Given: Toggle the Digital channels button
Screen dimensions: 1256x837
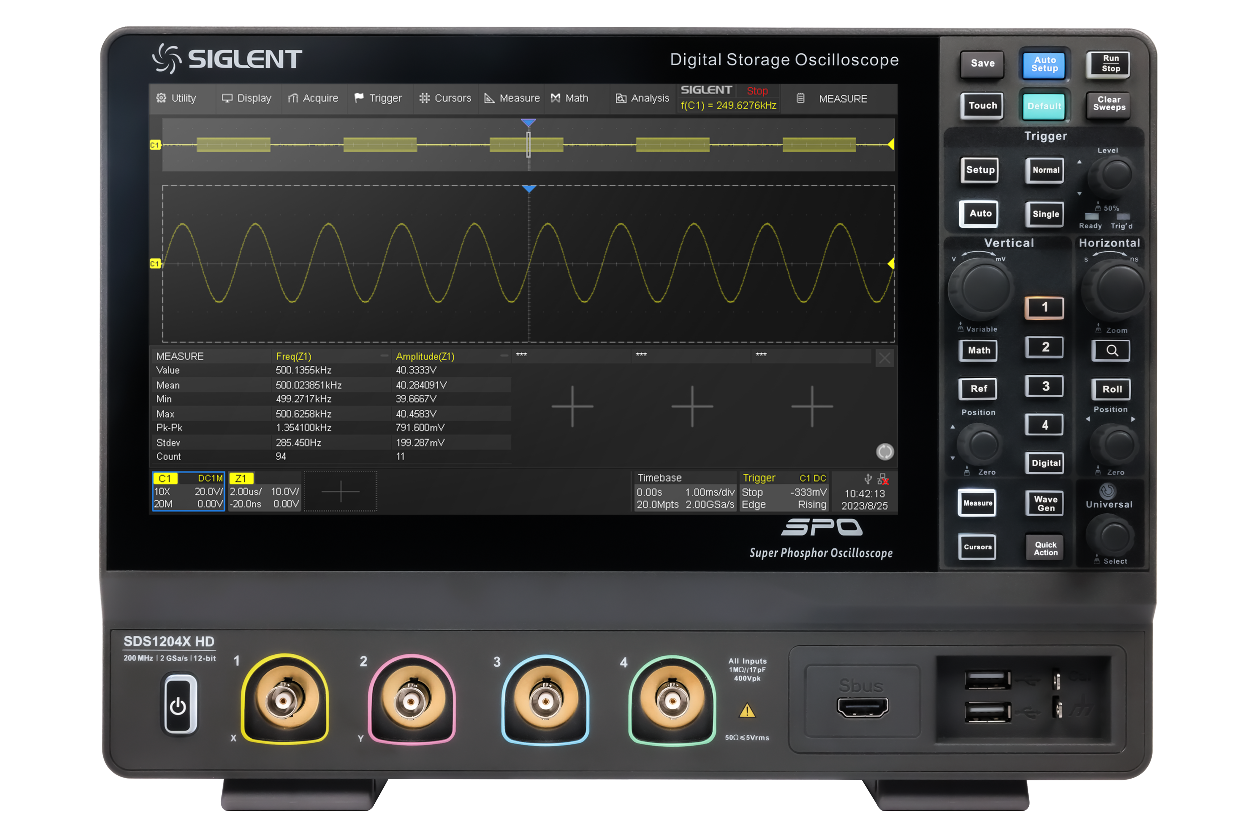Looking at the screenshot, I should pyautogui.click(x=1045, y=463).
